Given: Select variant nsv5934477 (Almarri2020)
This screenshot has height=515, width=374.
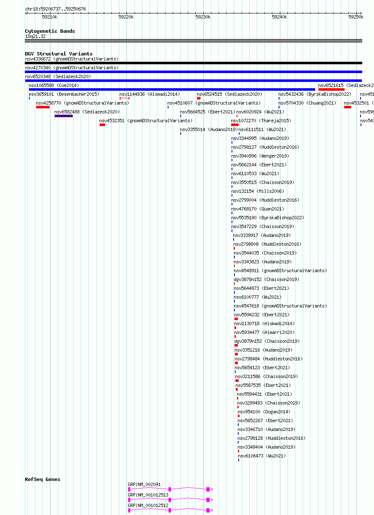Looking at the screenshot, I should coord(264,332).
